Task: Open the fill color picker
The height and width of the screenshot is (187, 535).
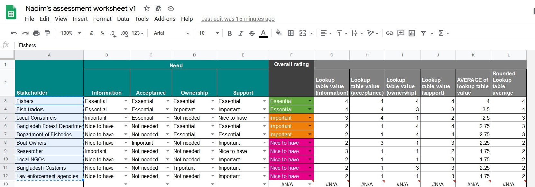Action: pos(279,33)
